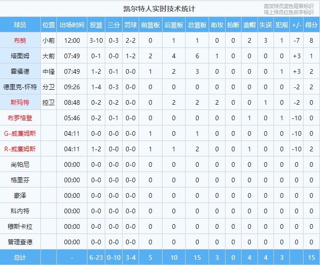This screenshot has width=320, height=265.
Task: Click player name 德里克-怀特
Action: [20, 87]
